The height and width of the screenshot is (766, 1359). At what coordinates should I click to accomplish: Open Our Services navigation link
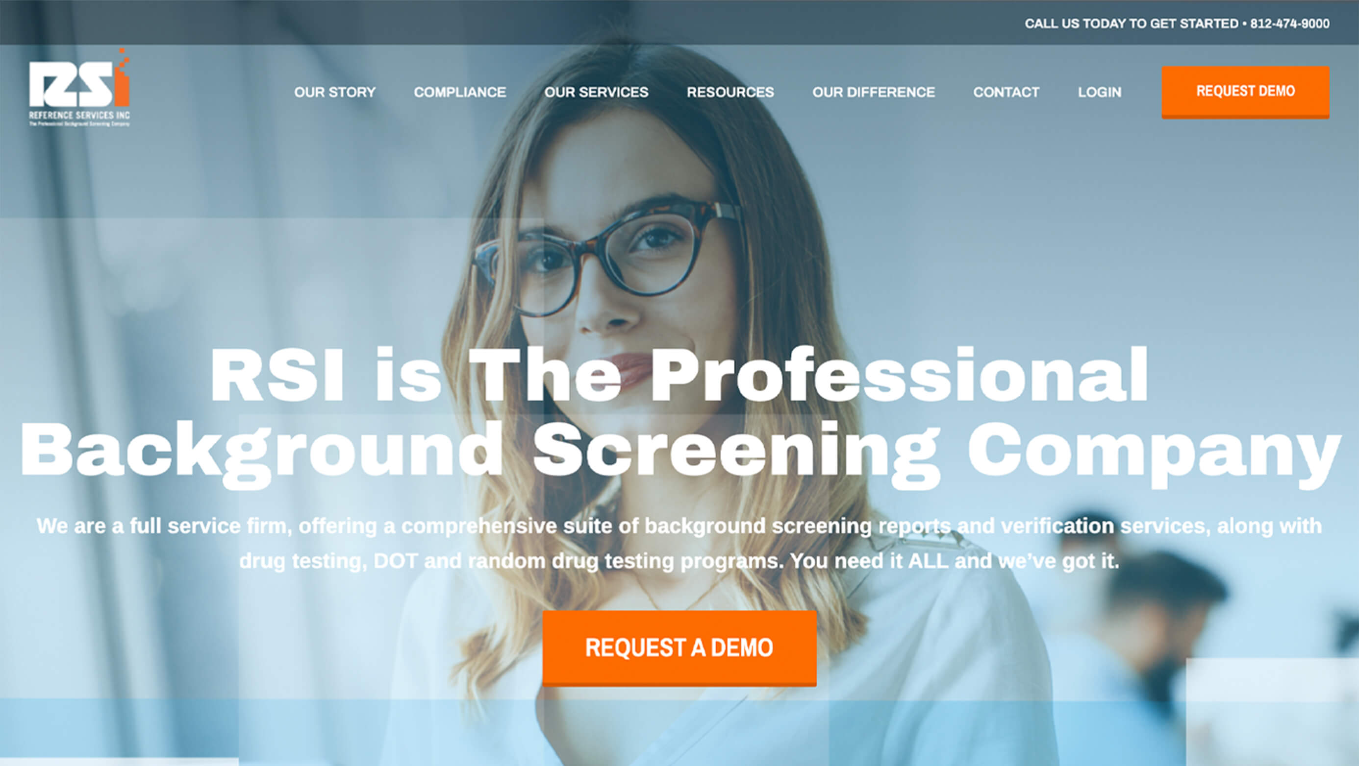pyautogui.click(x=596, y=92)
